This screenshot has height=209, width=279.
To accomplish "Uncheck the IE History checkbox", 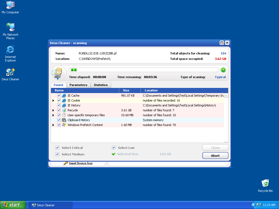I will click(59, 105).
